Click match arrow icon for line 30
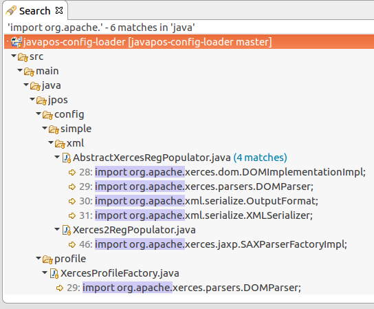Screen dimensions: 374x309 point(72,201)
